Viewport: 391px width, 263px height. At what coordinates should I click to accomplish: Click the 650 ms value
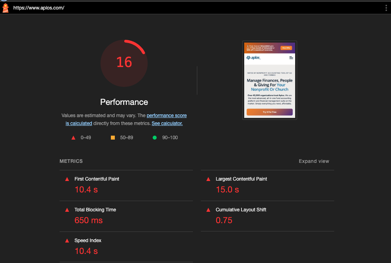click(x=88, y=220)
